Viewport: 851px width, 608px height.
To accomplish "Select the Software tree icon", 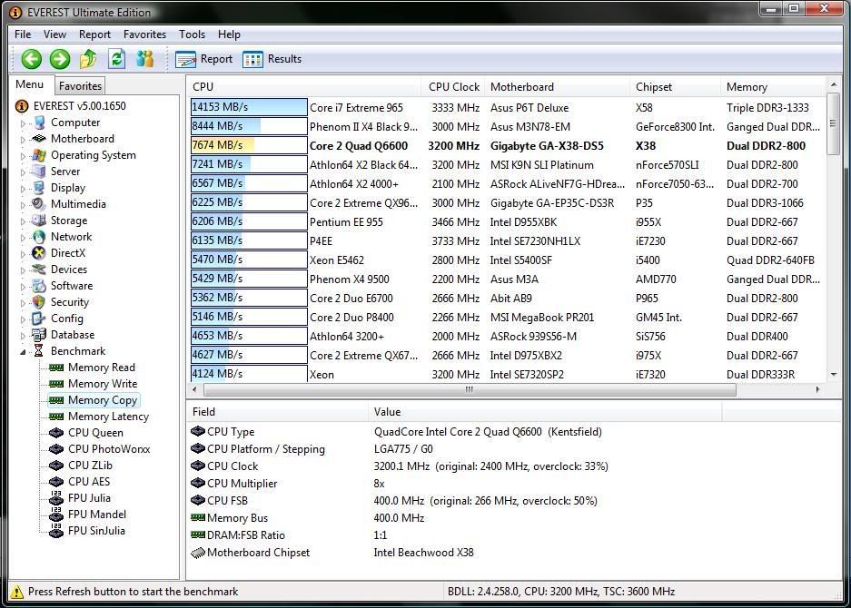I will (x=39, y=286).
